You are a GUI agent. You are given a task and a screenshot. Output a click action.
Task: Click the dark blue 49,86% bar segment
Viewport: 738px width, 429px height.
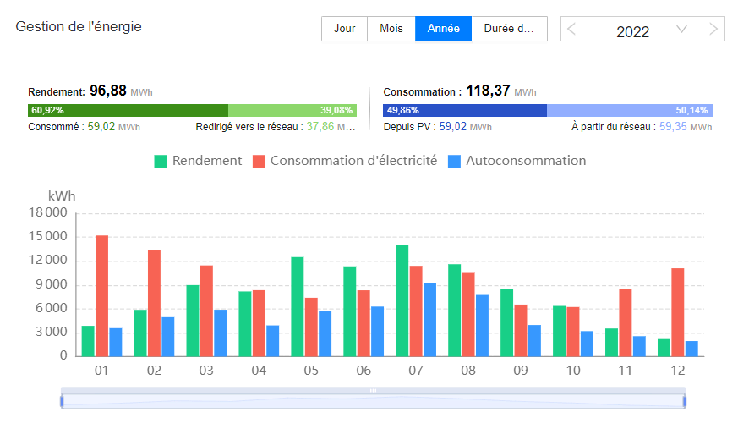(464, 110)
